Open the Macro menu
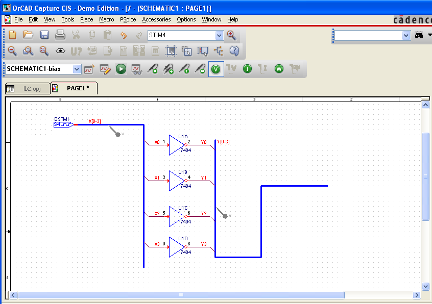 107,19
